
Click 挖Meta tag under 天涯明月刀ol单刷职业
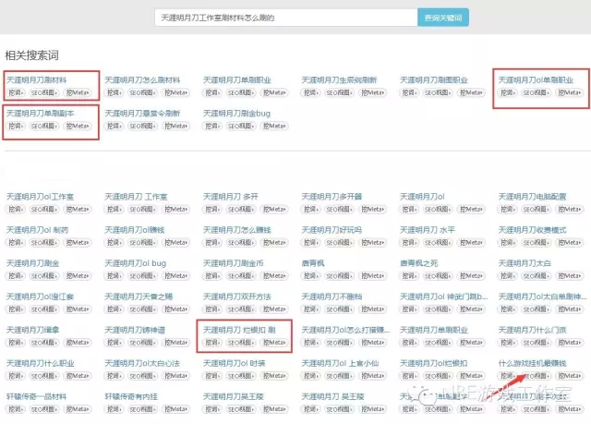569,92
